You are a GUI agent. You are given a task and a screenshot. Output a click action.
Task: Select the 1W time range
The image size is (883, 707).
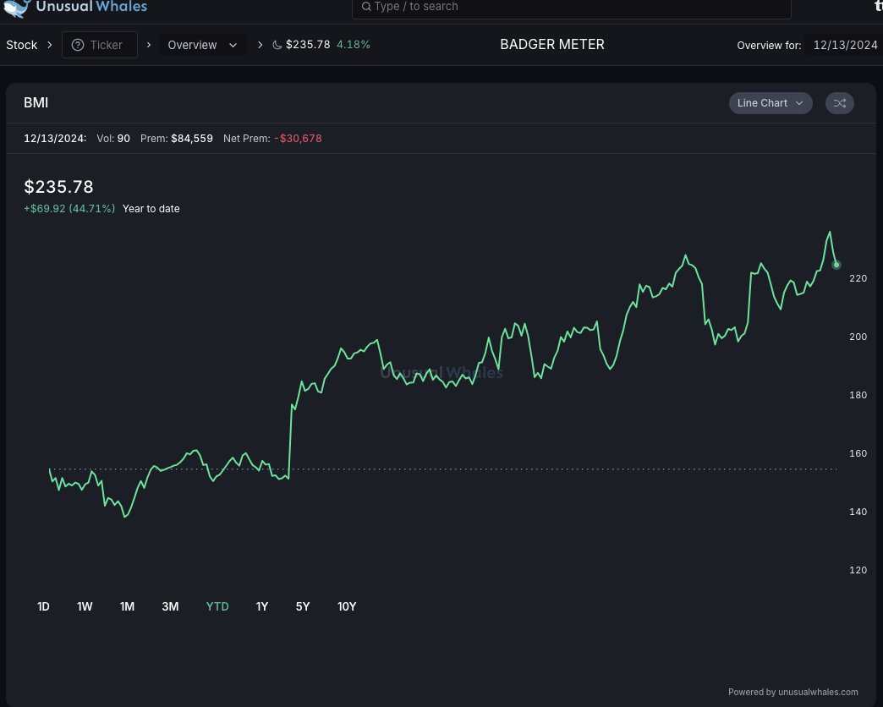point(85,606)
